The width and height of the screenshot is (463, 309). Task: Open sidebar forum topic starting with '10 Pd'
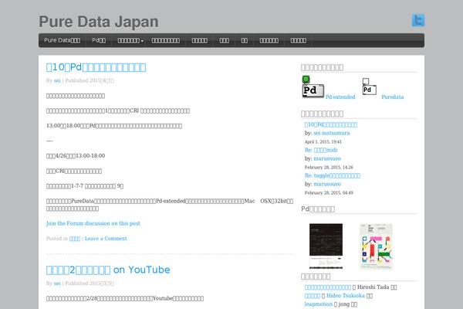click(x=331, y=125)
